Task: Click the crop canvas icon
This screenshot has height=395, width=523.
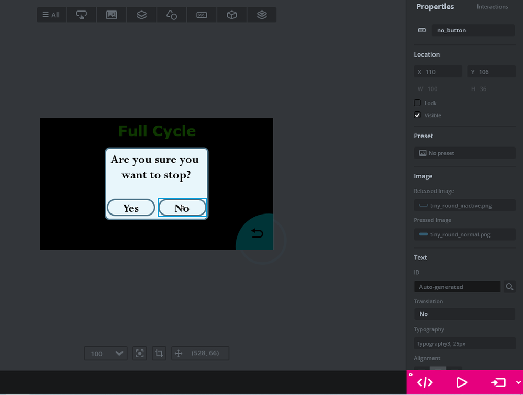Action: [x=159, y=353]
